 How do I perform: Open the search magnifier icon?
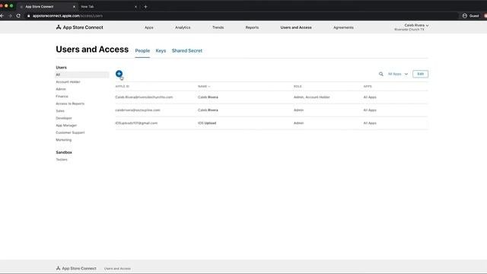(380, 74)
